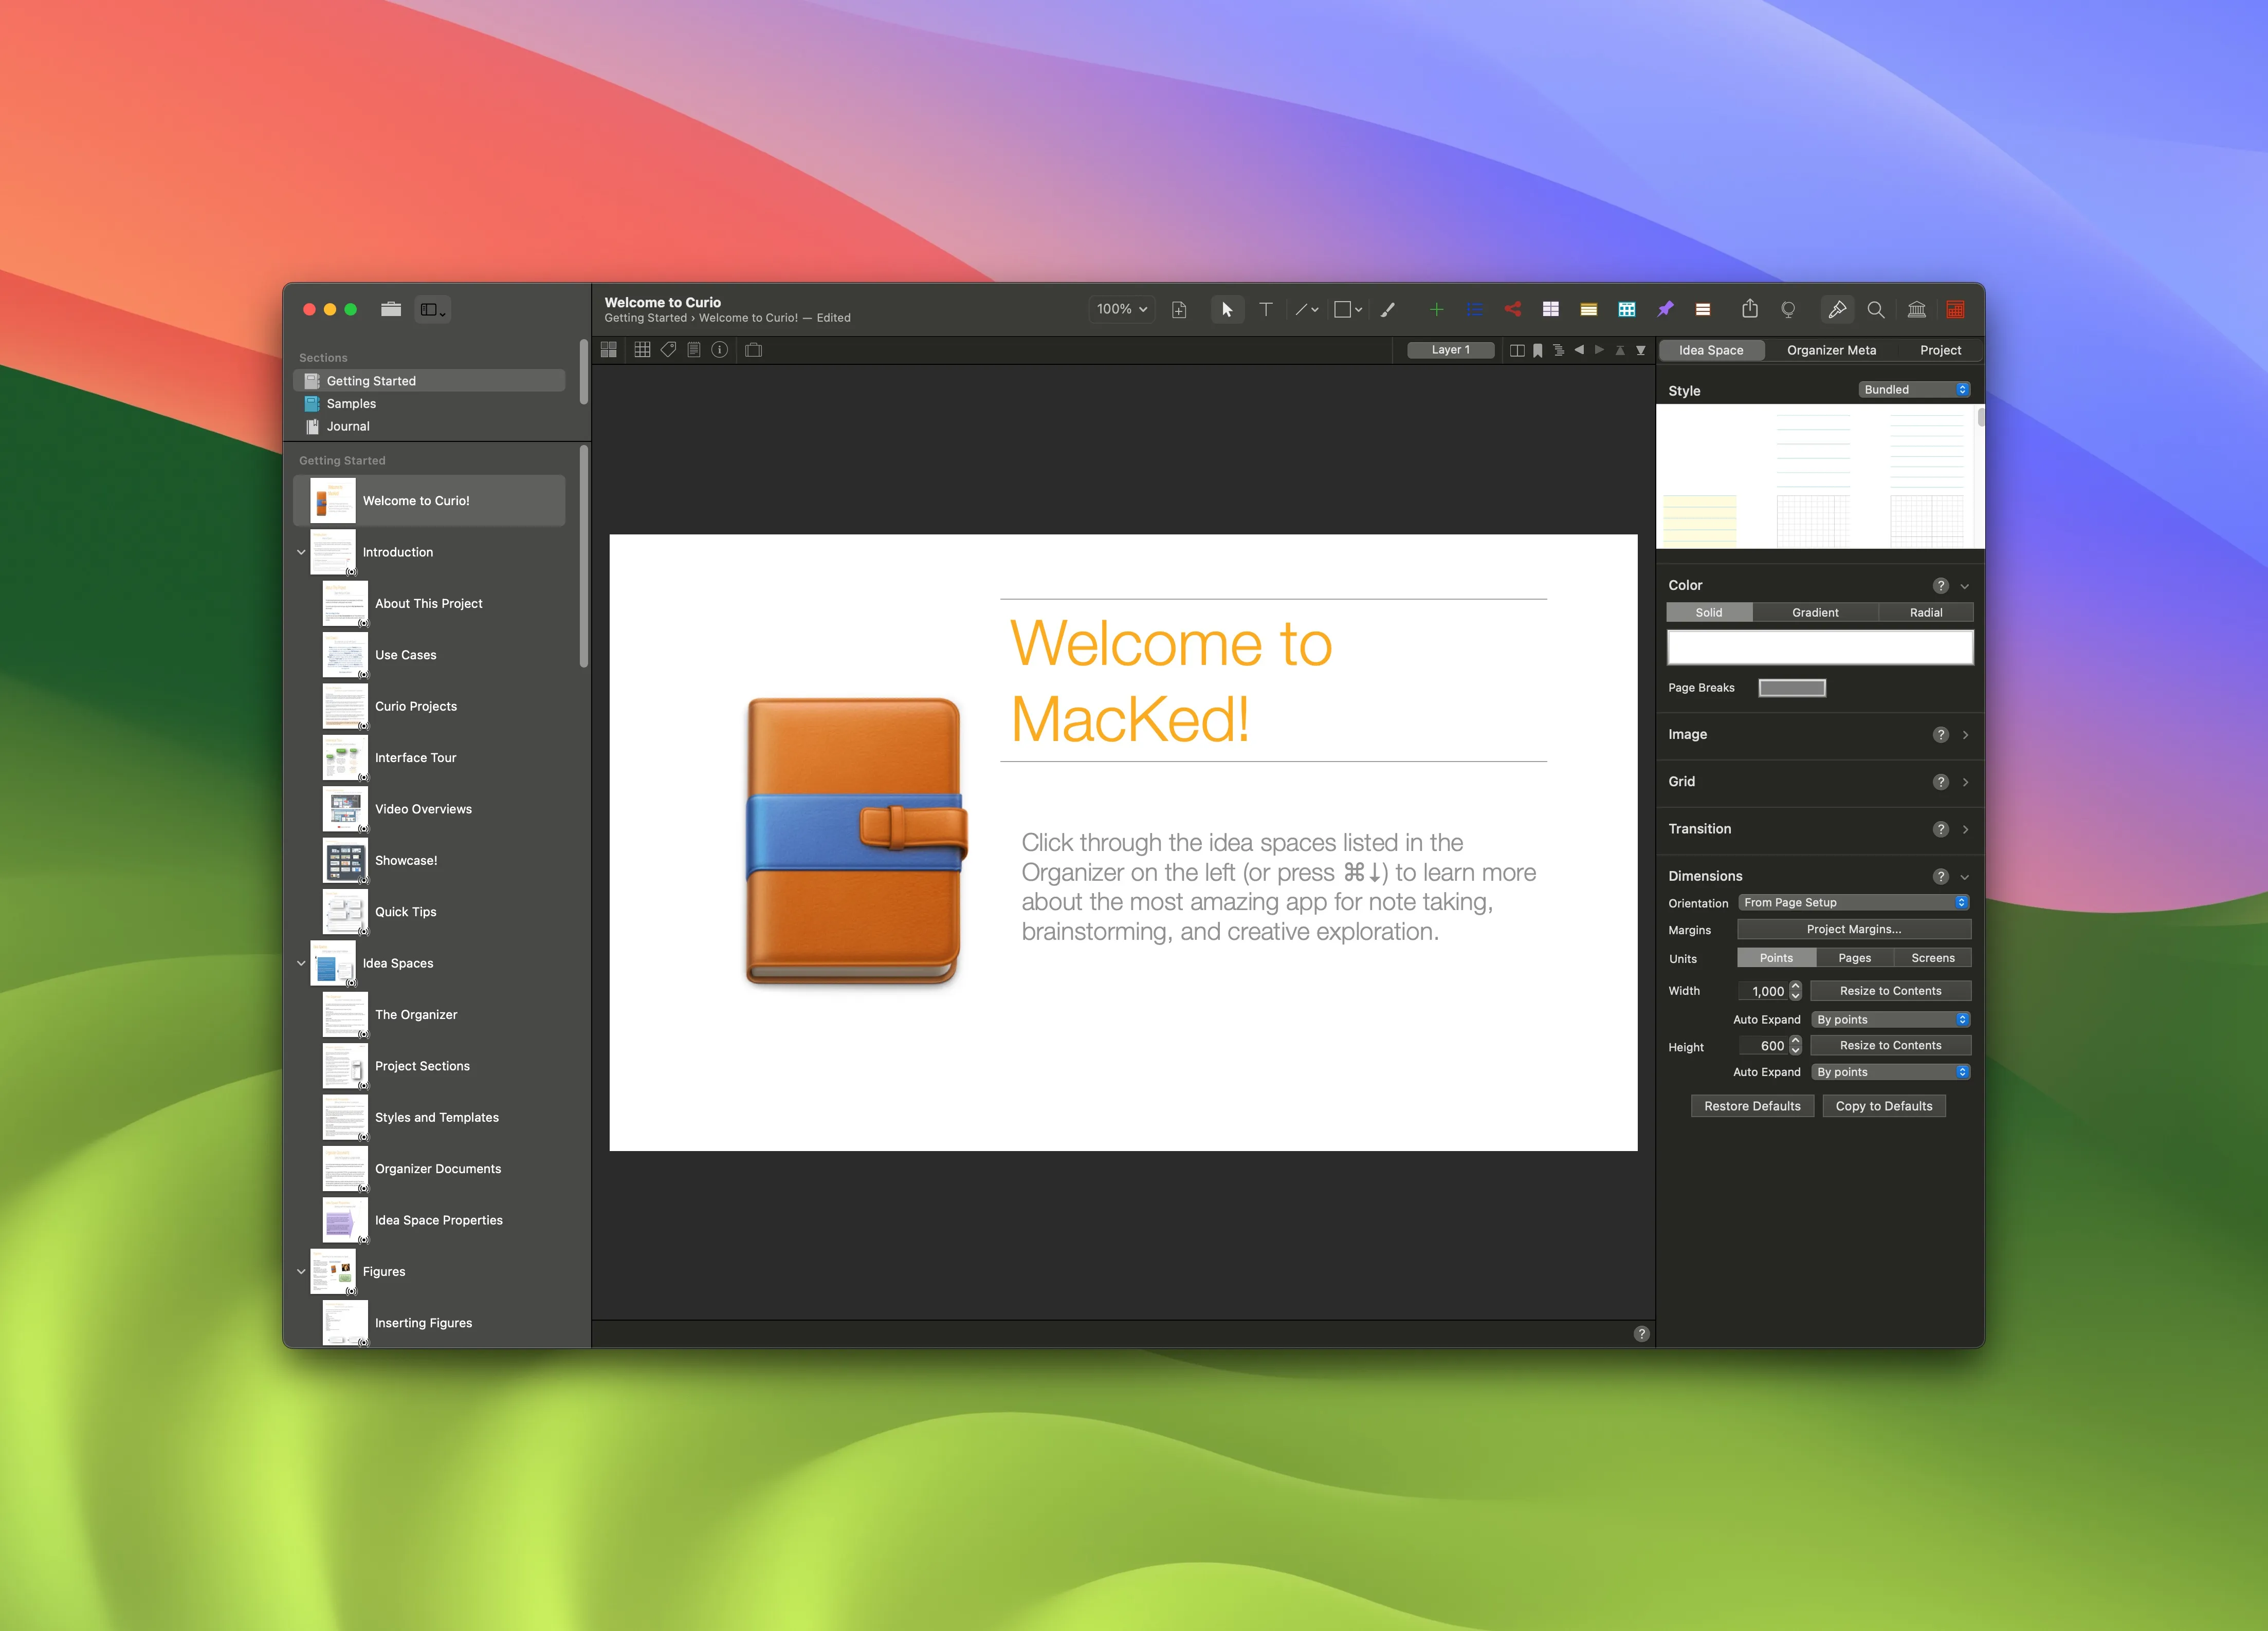Click the white background color well
Image resolution: width=2268 pixels, height=1631 pixels.
[1820, 647]
